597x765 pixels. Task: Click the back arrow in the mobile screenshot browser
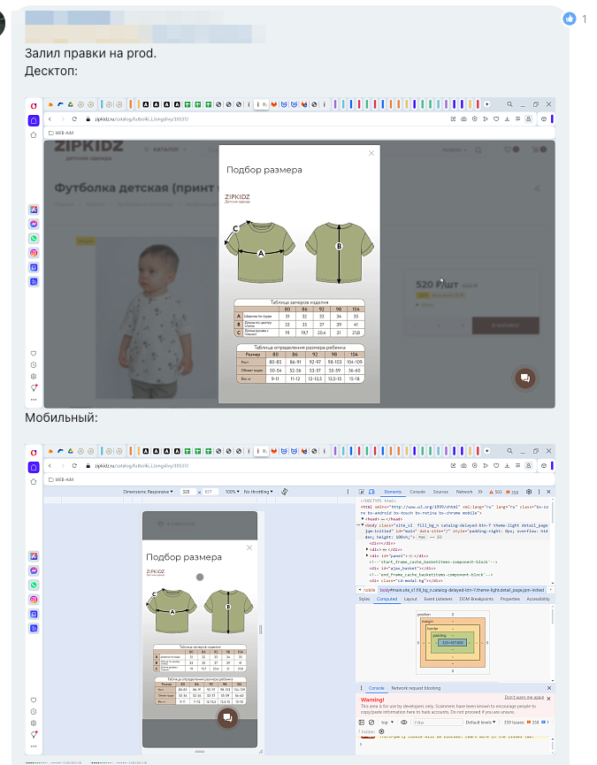click(50, 466)
